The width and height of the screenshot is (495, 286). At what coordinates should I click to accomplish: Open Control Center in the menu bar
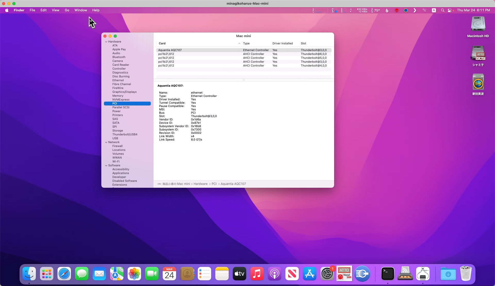pyautogui.click(x=450, y=10)
